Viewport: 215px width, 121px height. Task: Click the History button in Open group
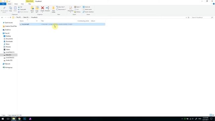click(x=78, y=12)
